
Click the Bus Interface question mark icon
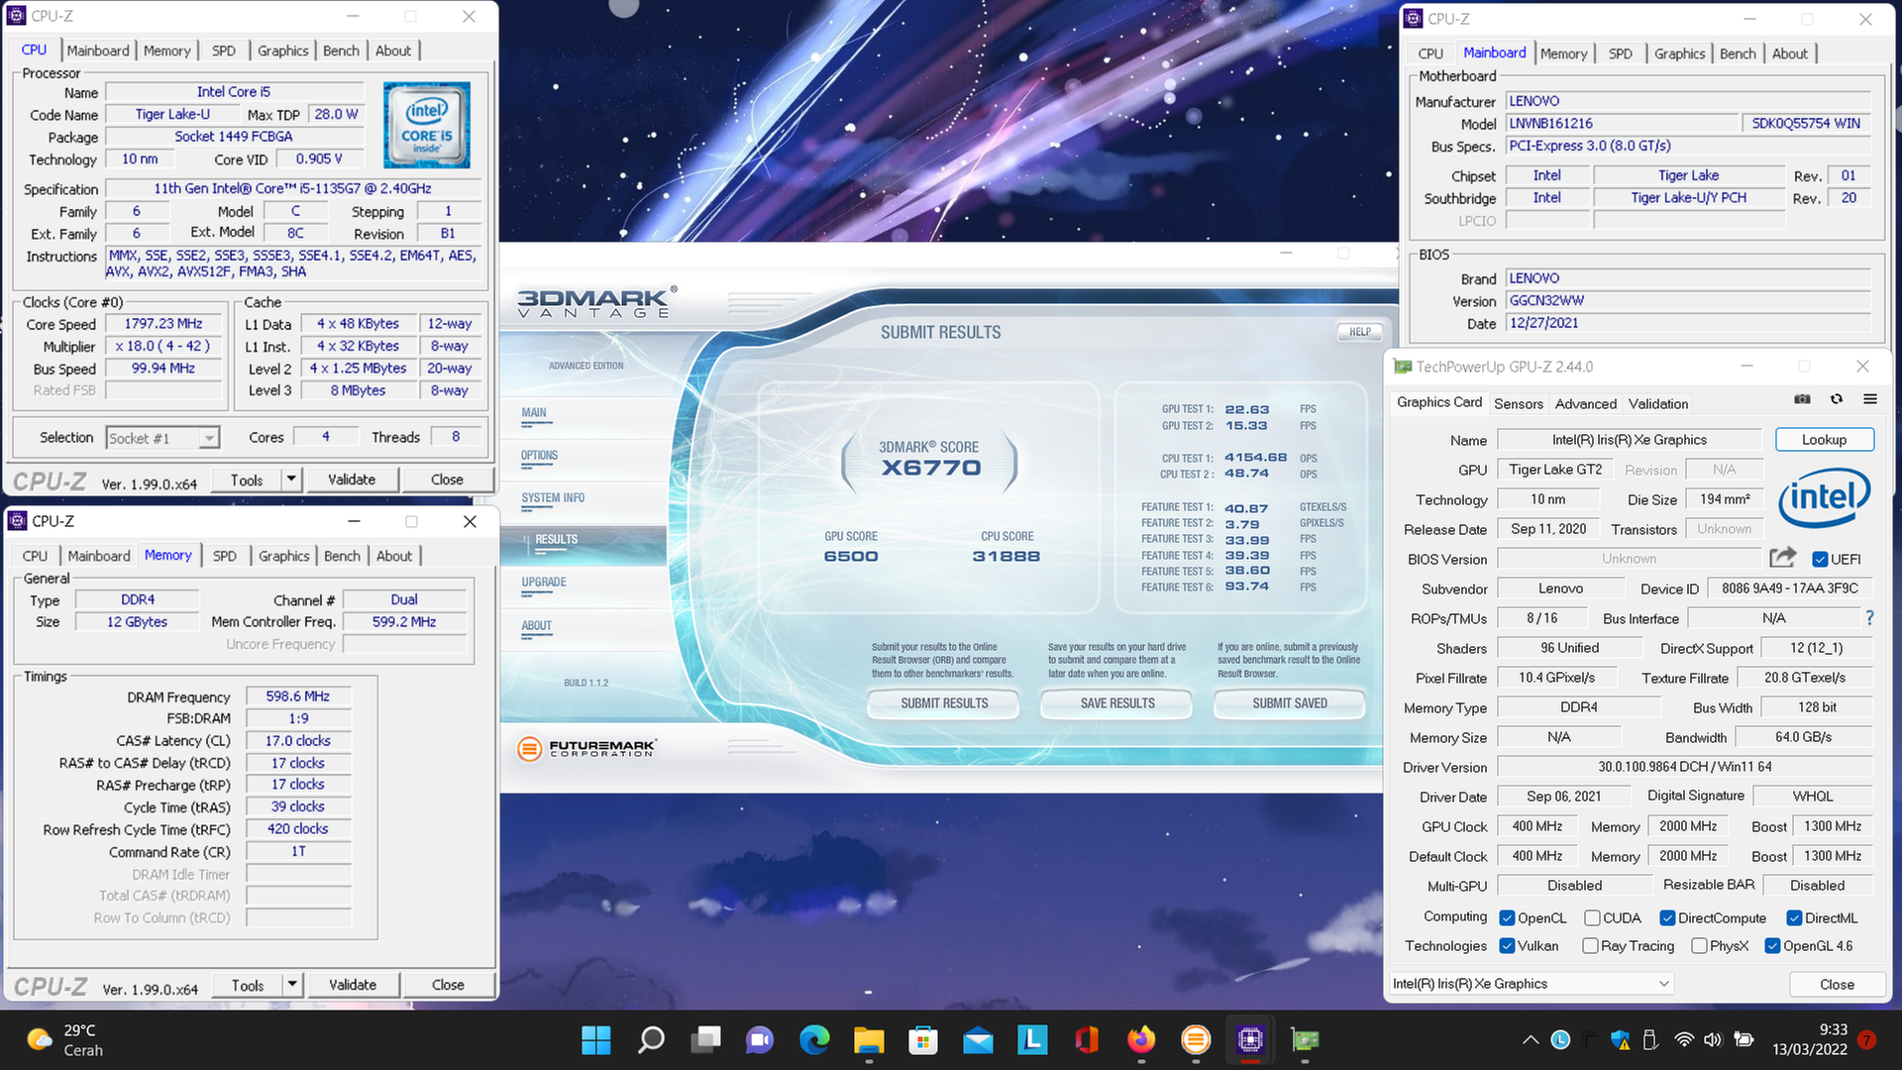coord(1869,618)
